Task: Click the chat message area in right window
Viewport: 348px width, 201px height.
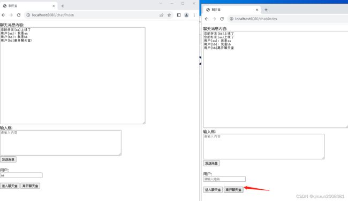Action: 275,79
